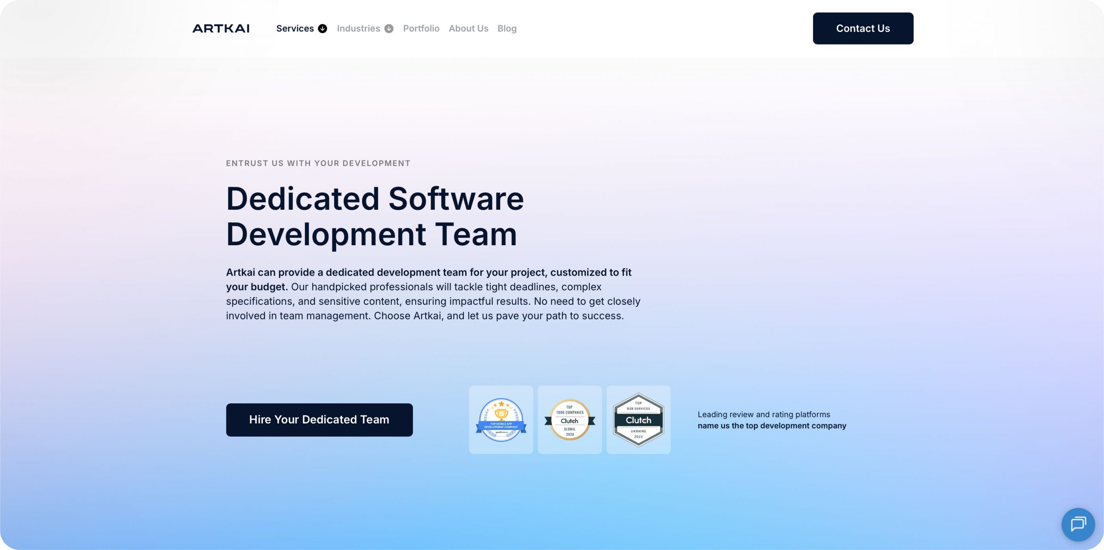This screenshot has width=1104, height=550.
Task: Click the star rating on the GoodFirms badge
Action: pos(501,404)
